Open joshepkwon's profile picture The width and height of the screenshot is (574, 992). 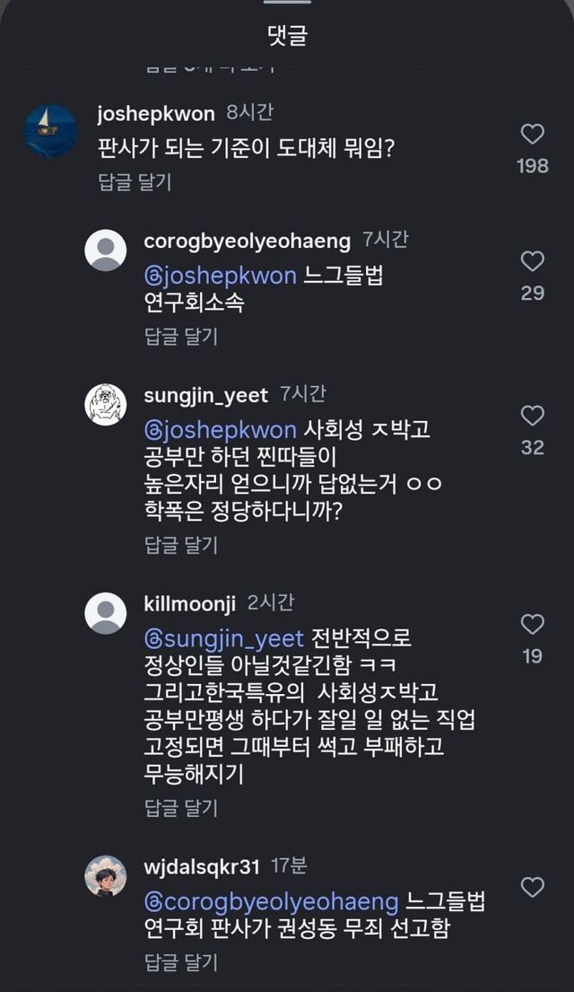coord(50,131)
